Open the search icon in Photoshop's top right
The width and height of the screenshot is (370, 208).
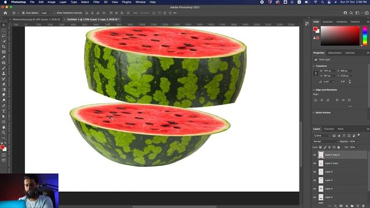click(351, 13)
